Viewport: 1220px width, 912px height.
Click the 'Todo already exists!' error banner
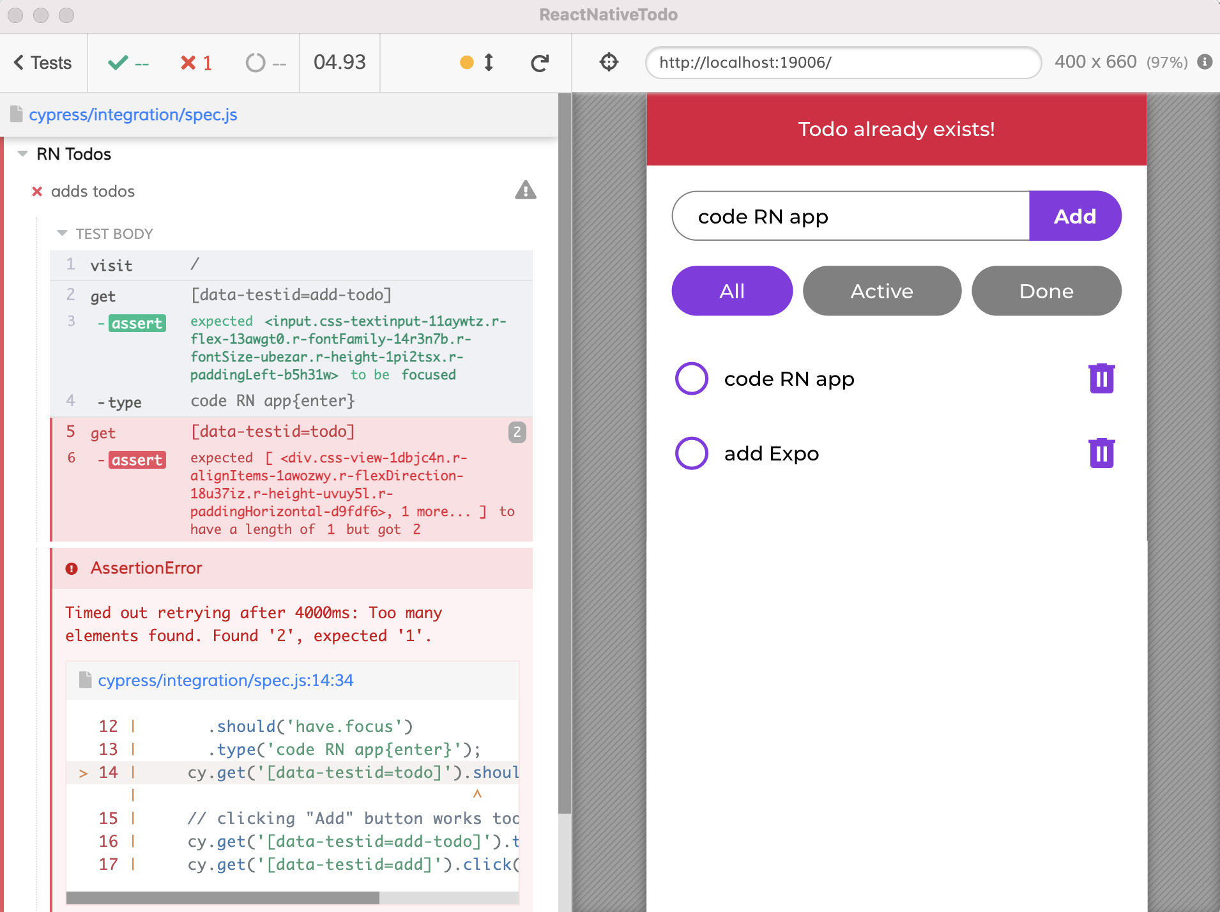tap(896, 130)
